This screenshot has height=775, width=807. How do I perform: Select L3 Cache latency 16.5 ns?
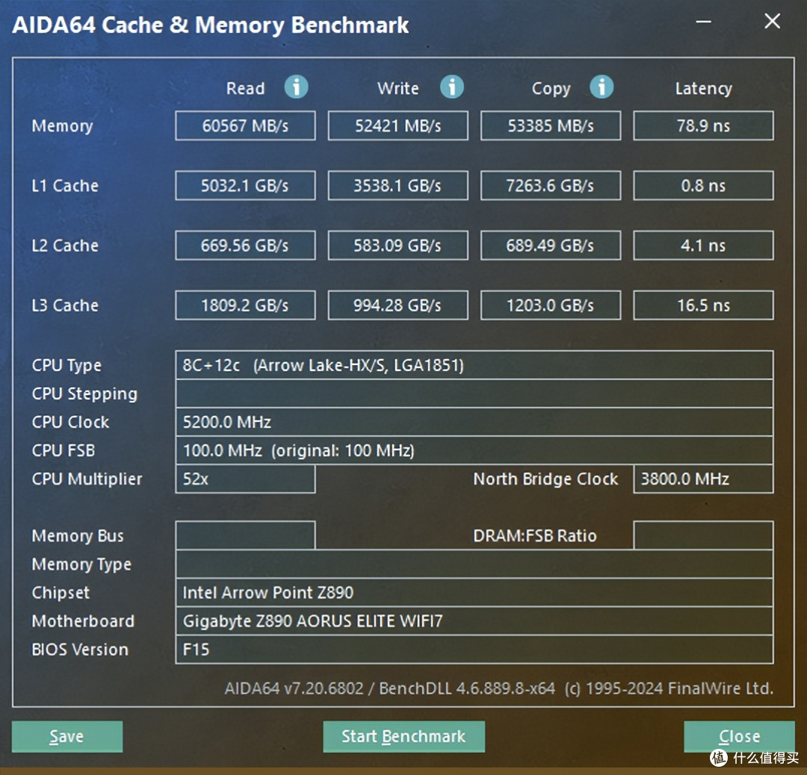703,305
